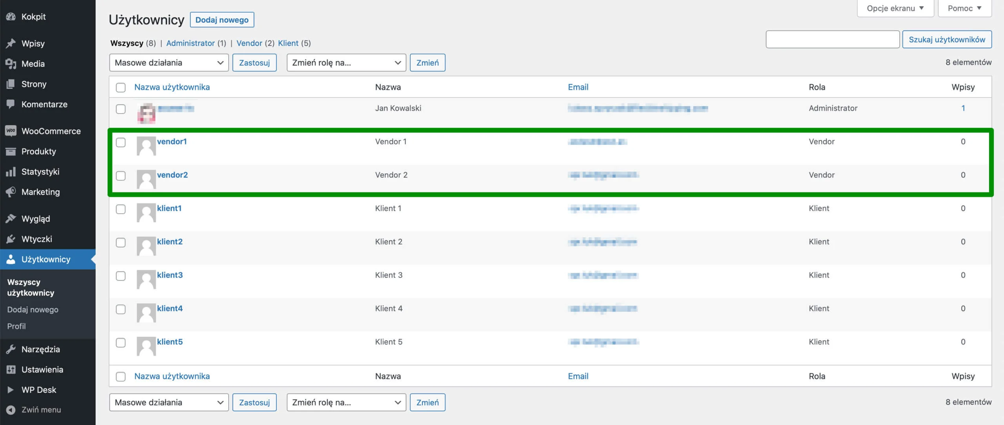Image resolution: width=1004 pixels, height=425 pixels.
Task: Open Media library via sidebar icon
Action: click(x=11, y=63)
